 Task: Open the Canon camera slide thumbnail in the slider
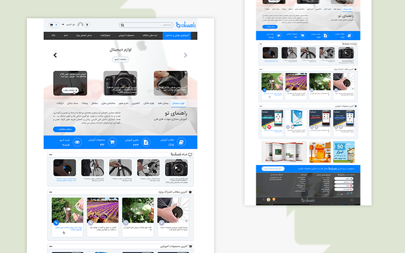pyautogui.click(x=120, y=83)
